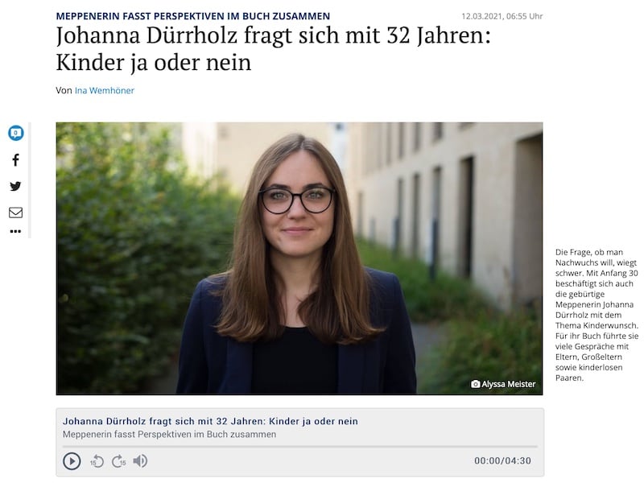This screenshot has height=483, width=644.
Task: Click the article headline about Johanna Dürrholz
Action: (274, 49)
